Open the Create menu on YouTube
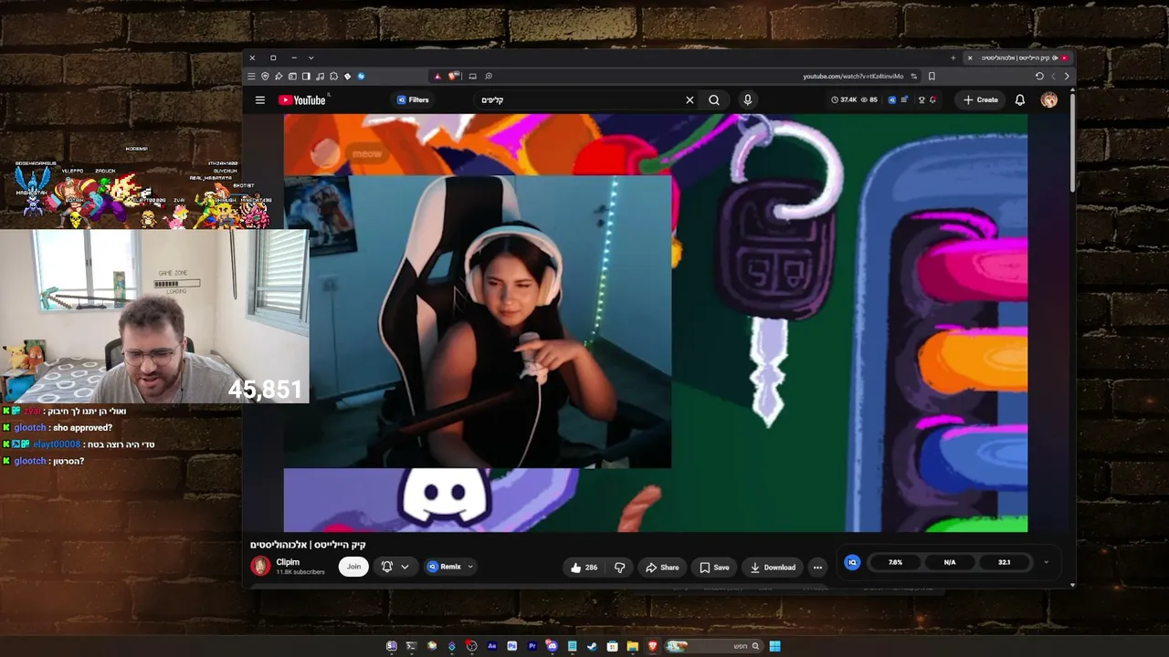The image size is (1169, 657). (x=980, y=100)
